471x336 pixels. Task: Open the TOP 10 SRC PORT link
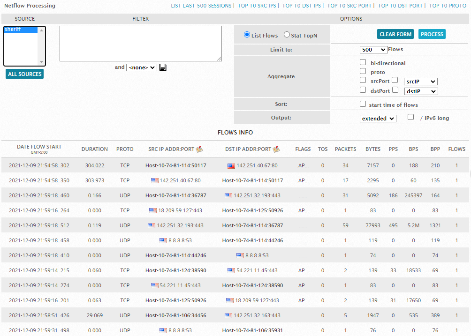tap(349, 6)
